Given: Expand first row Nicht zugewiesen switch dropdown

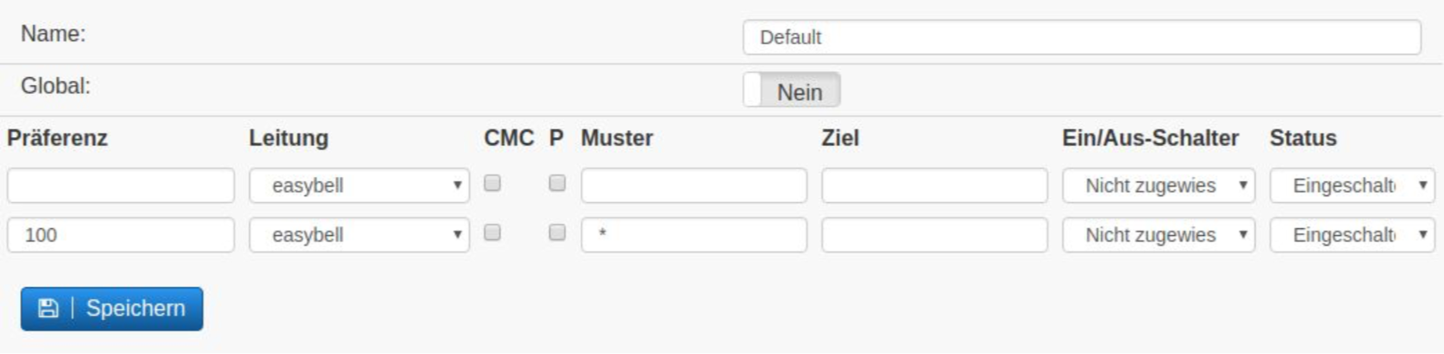Looking at the screenshot, I should point(1159,186).
